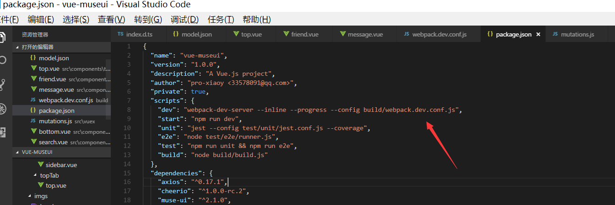Open the 转到(G) menu
This screenshot has height=205, width=615.
pos(148,20)
